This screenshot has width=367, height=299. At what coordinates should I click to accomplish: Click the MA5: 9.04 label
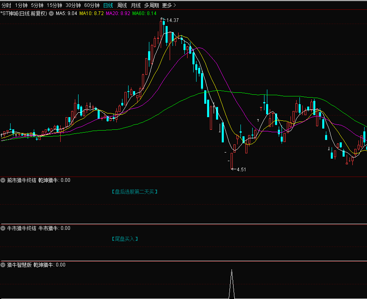(66, 13)
